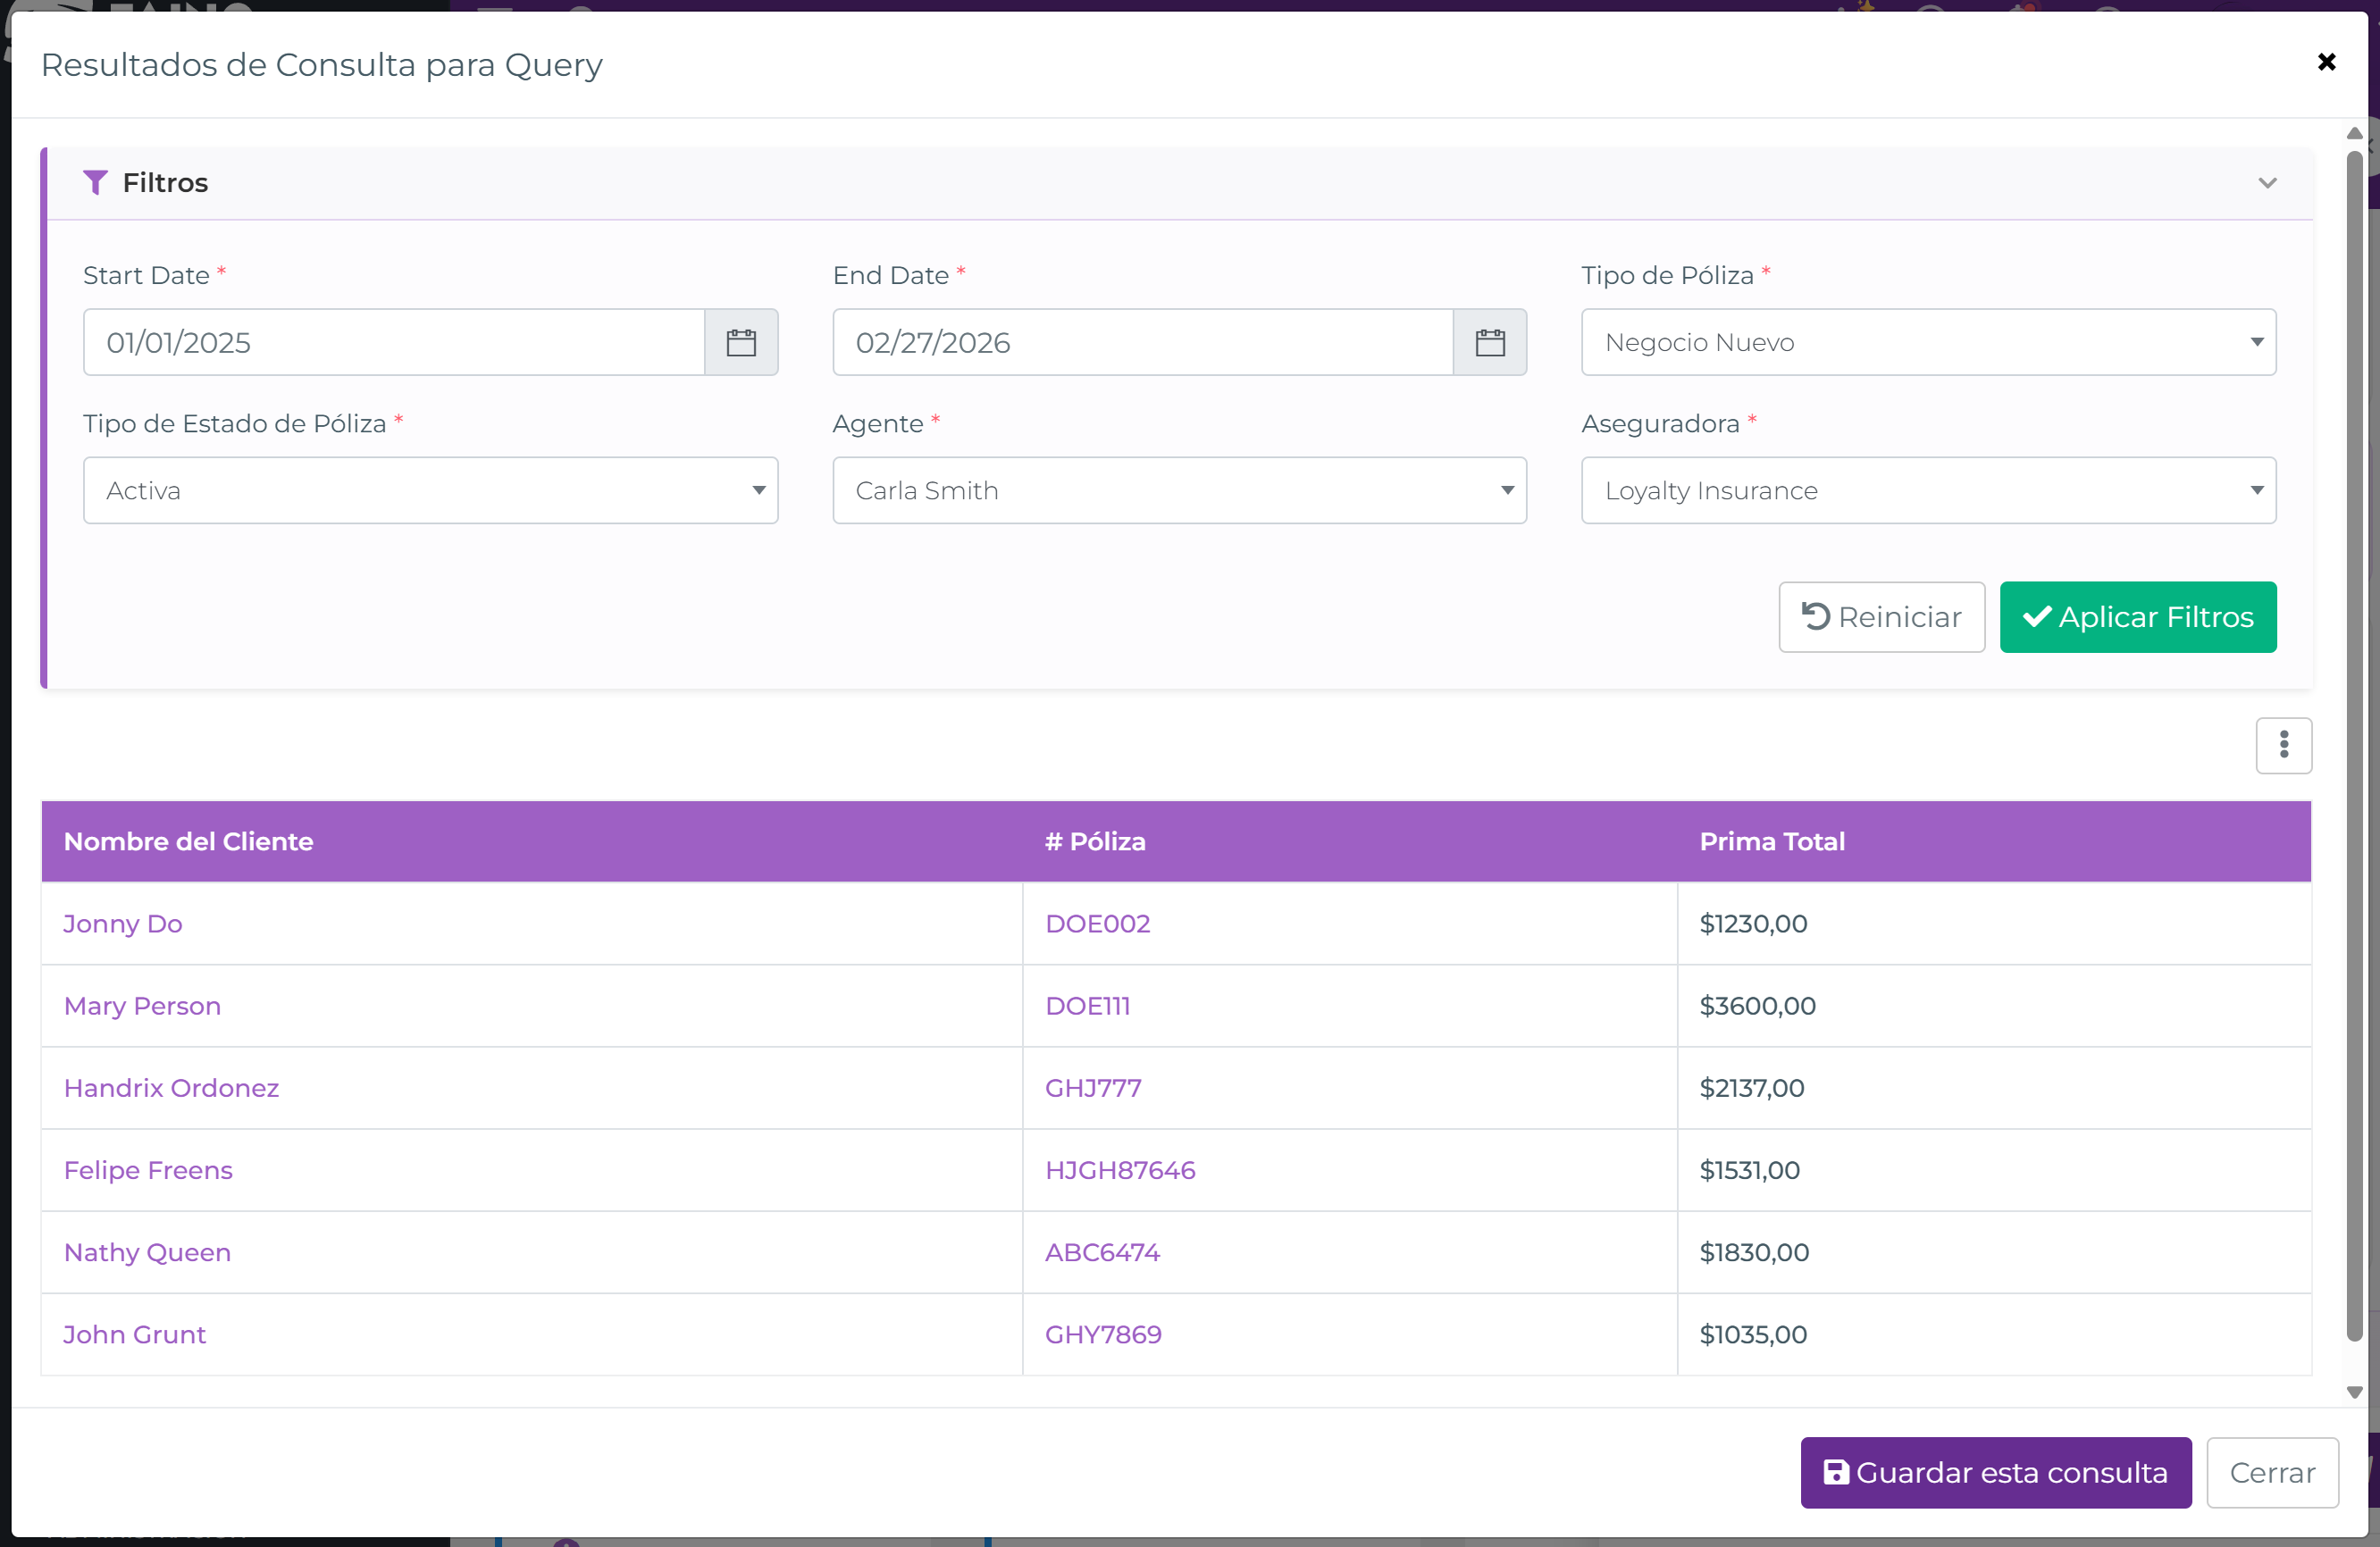Open policy link HJGH87646
Screen dimensions: 2380x1547
1119,1170
